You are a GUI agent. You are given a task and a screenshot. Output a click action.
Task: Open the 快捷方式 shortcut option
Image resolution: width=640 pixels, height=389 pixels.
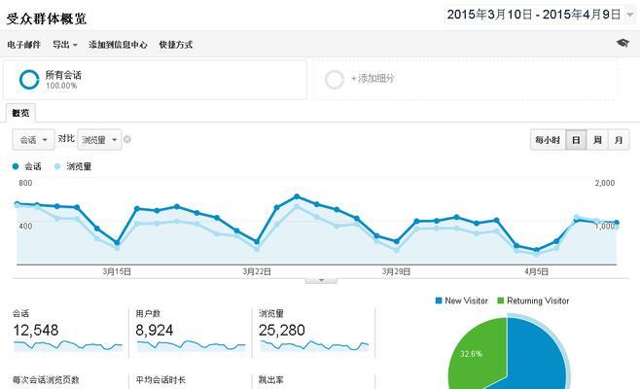175,45
